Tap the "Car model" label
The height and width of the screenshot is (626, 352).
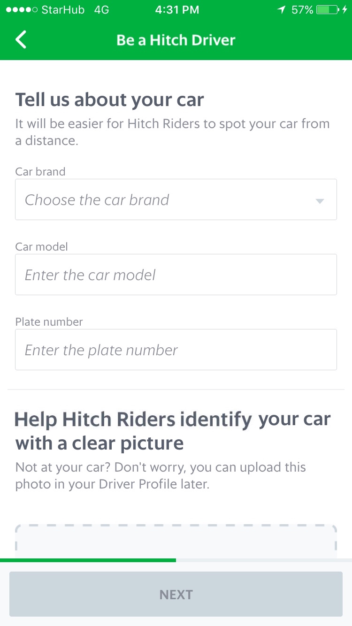pos(41,246)
